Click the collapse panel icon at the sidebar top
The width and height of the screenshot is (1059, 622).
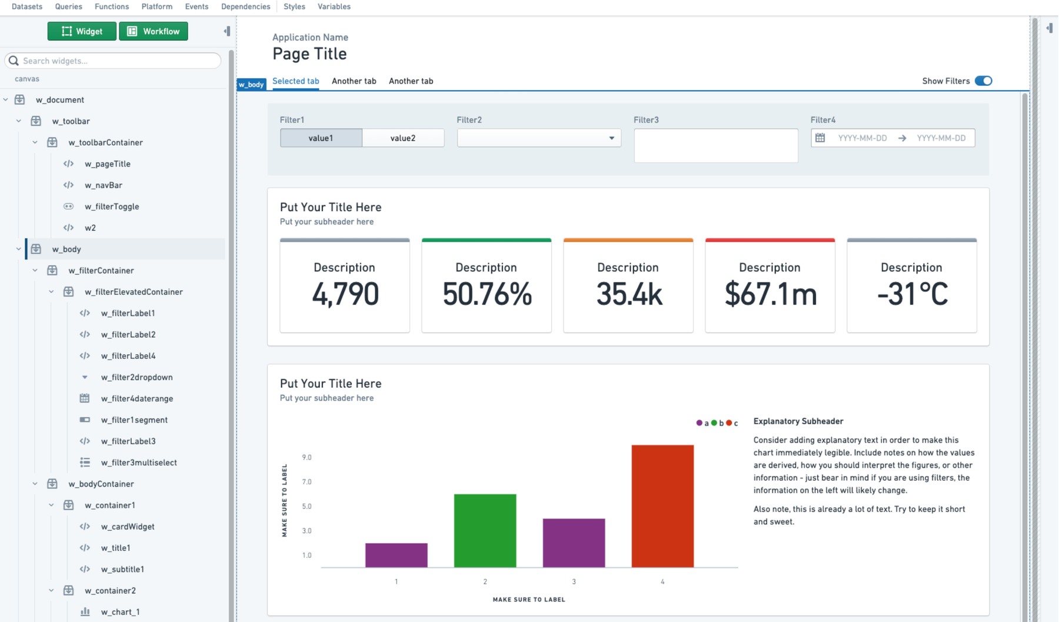(x=226, y=31)
